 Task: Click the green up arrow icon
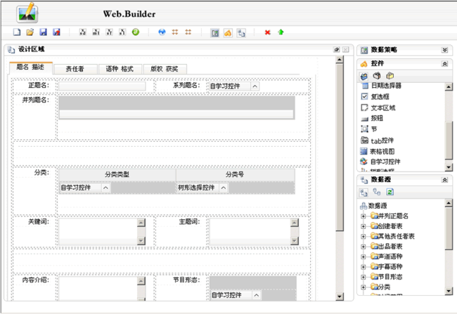point(281,32)
